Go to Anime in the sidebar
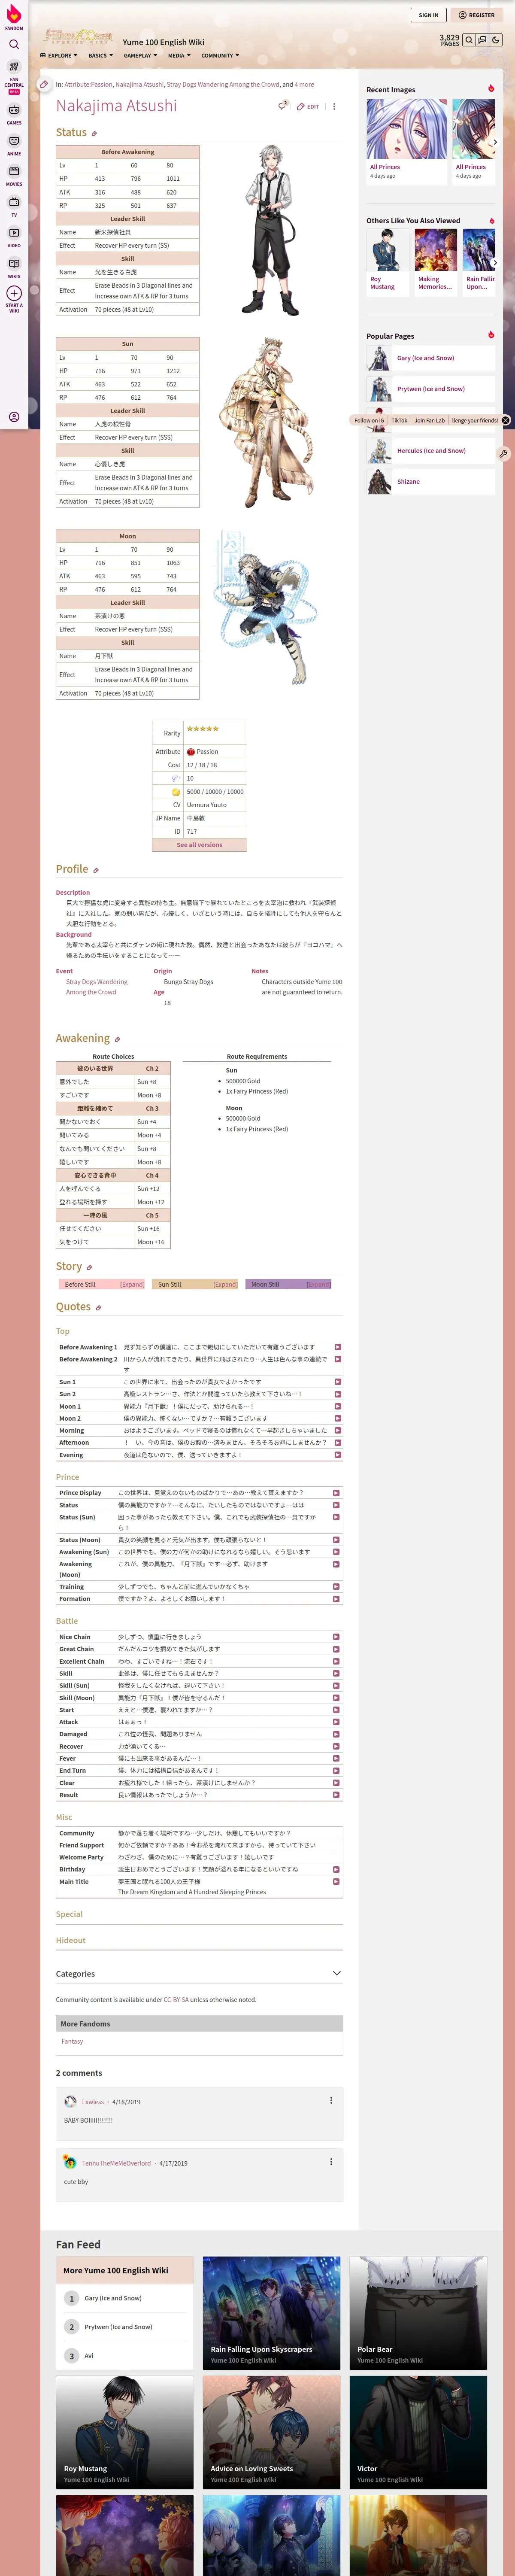 pyautogui.click(x=14, y=145)
